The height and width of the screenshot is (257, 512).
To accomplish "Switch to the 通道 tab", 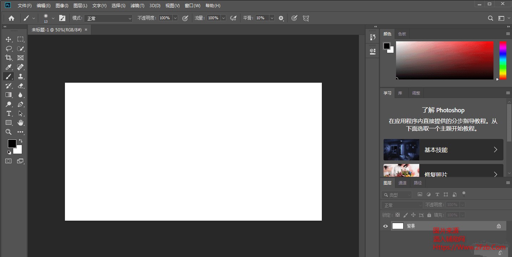I will (402, 183).
